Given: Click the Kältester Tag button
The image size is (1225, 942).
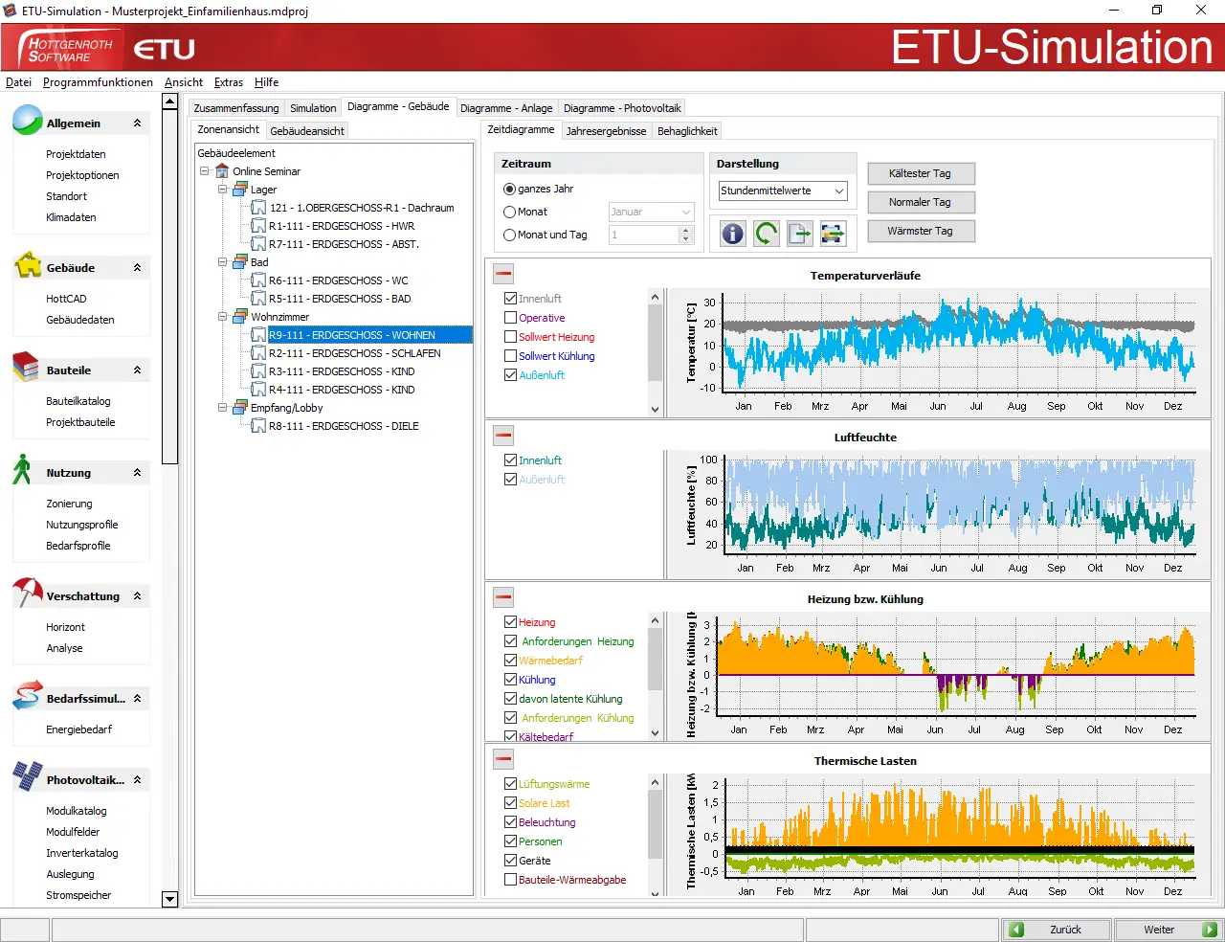Looking at the screenshot, I should (920, 173).
